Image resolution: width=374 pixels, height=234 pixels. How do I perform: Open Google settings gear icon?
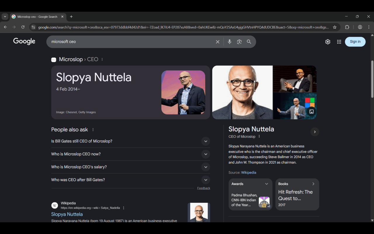pyautogui.click(x=328, y=42)
